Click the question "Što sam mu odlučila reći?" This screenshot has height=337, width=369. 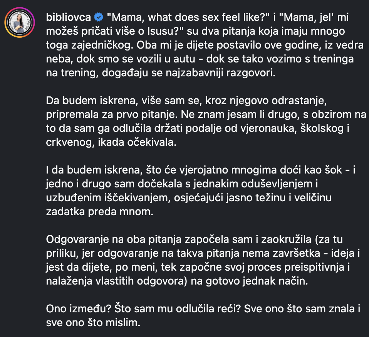[x=178, y=309]
